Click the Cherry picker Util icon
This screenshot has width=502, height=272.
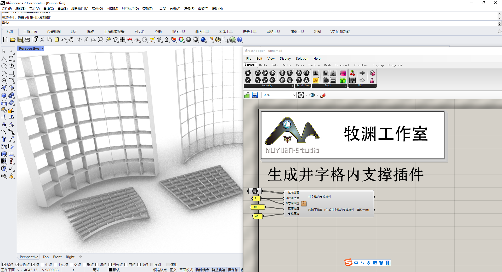352,73
